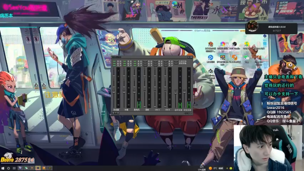Viewport: 304px width, 171px height.
Task: Click the 系统音 main volume fader knob
Action: coord(114,92)
